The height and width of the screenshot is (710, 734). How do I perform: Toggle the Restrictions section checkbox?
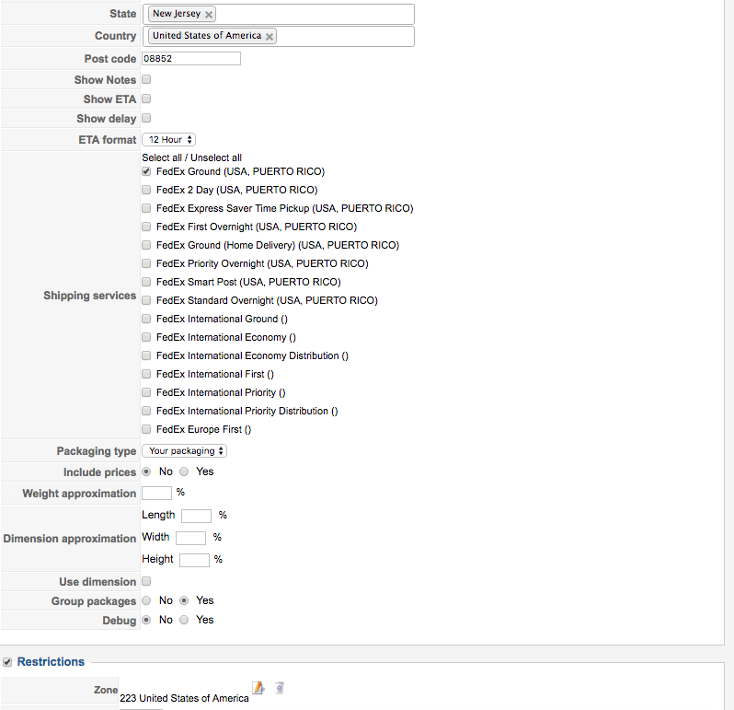[8, 661]
